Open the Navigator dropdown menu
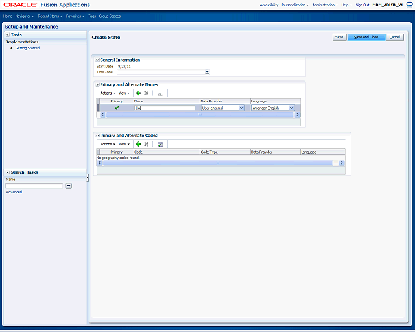The image size is (415, 332). point(25,16)
